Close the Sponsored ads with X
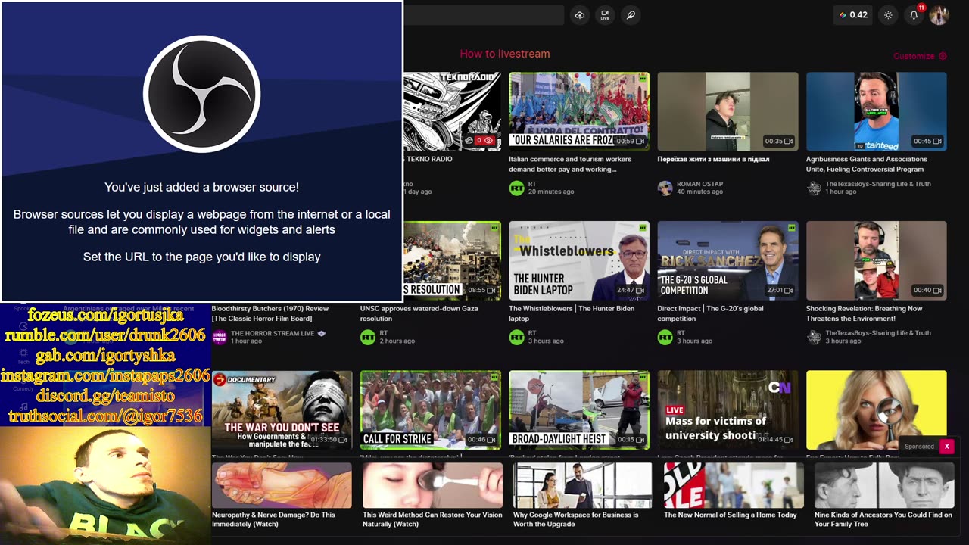Image resolution: width=969 pixels, height=545 pixels. 946,447
